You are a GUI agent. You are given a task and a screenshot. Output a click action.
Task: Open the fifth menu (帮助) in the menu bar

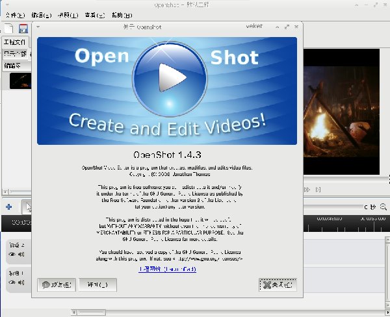click(x=122, y=15)
